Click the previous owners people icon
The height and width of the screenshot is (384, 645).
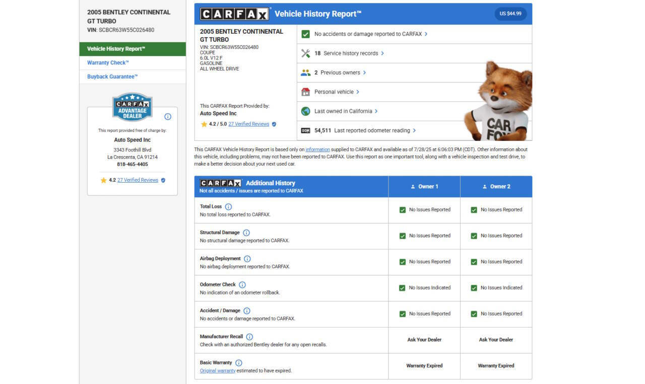pyautogui.click(x=305, y=72)
